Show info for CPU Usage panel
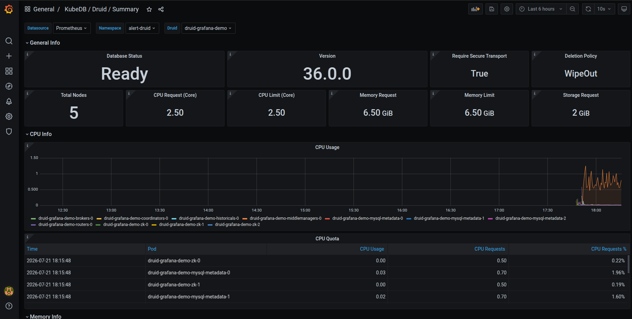Image resolution: width=632 pixels, height=319 pixels. (x=28, y=146)
